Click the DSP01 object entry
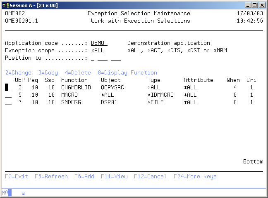 [109, 102]
